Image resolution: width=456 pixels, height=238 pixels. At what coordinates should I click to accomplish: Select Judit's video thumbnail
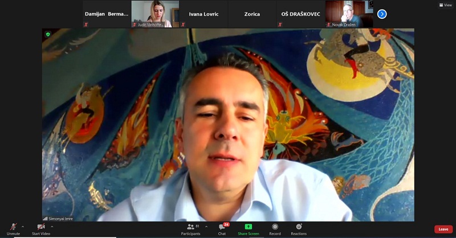tap(155, 14)
